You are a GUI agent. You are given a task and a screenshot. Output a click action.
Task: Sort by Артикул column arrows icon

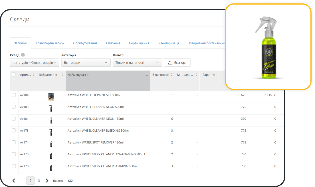(34, 75)
